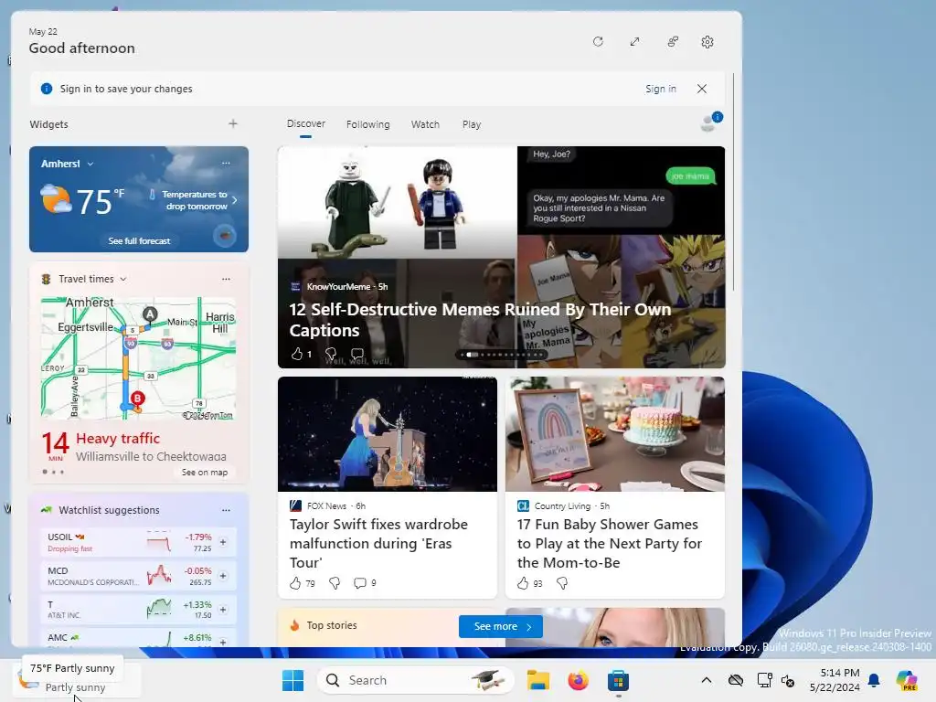Image resolution: width=936 pixels, height=702 pixels.
Task: Click the Sign in link
Action: pyautogui.click(x=660, y=89)
